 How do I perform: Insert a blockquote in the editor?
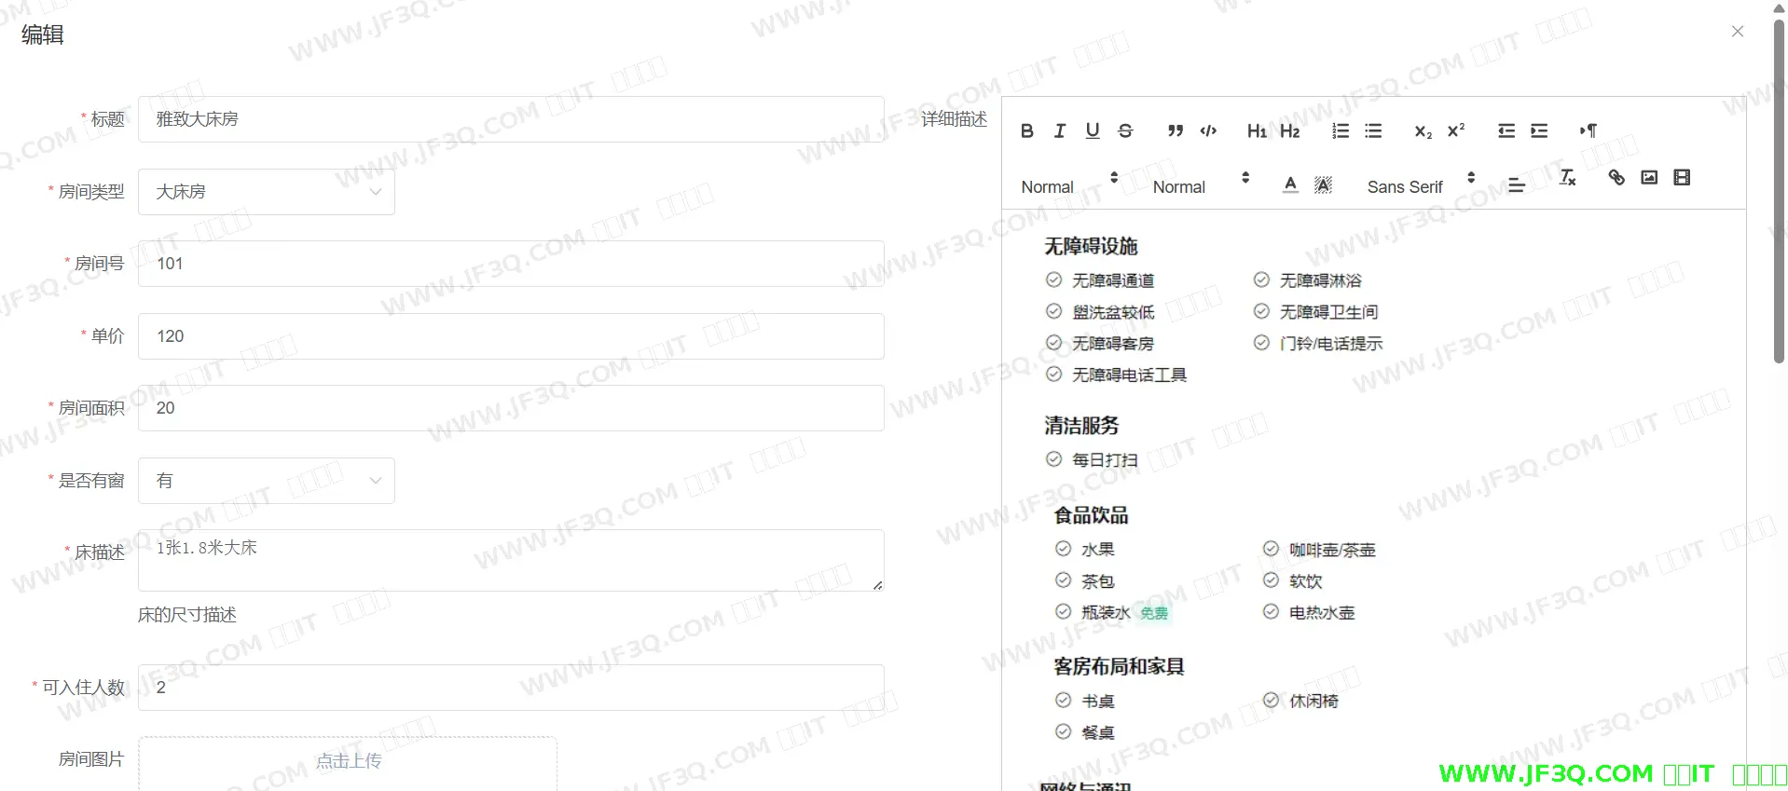[1176, 131]
